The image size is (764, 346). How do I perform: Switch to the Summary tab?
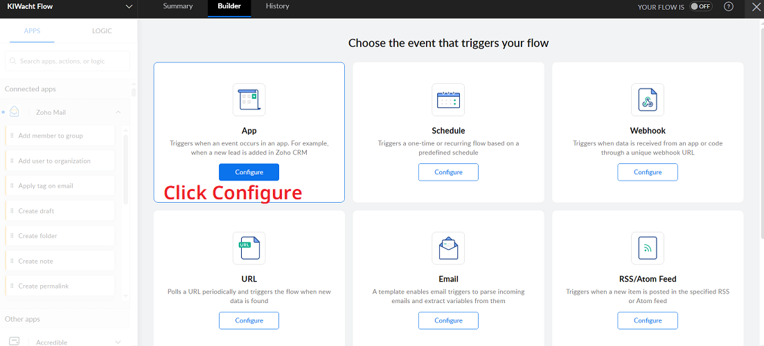[x=178, y=6]
